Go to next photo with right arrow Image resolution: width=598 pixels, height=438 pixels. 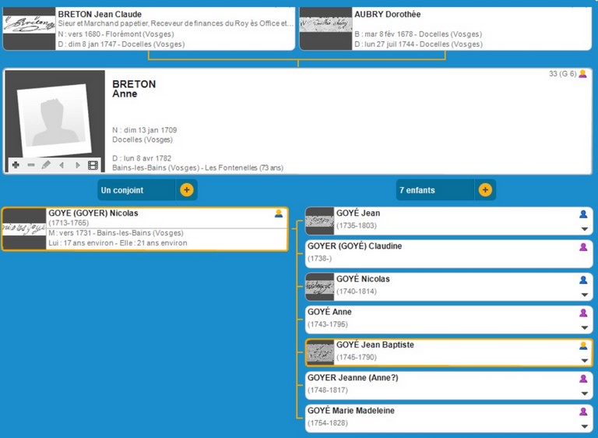(77, 165)
